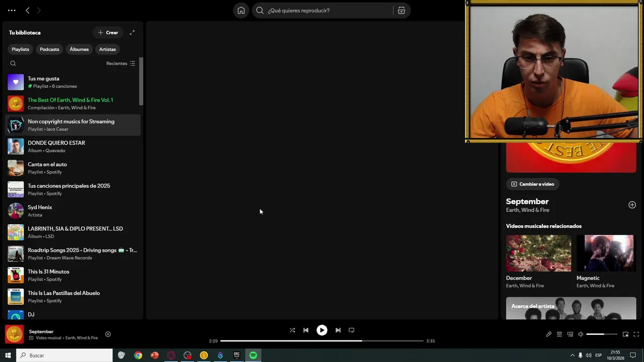Image resolution: width=644 pixels, height=362 pixels.
Task: Open DONDE QUIERO ESTAR album
Action: pyautogui.click(x=72, y=146)
